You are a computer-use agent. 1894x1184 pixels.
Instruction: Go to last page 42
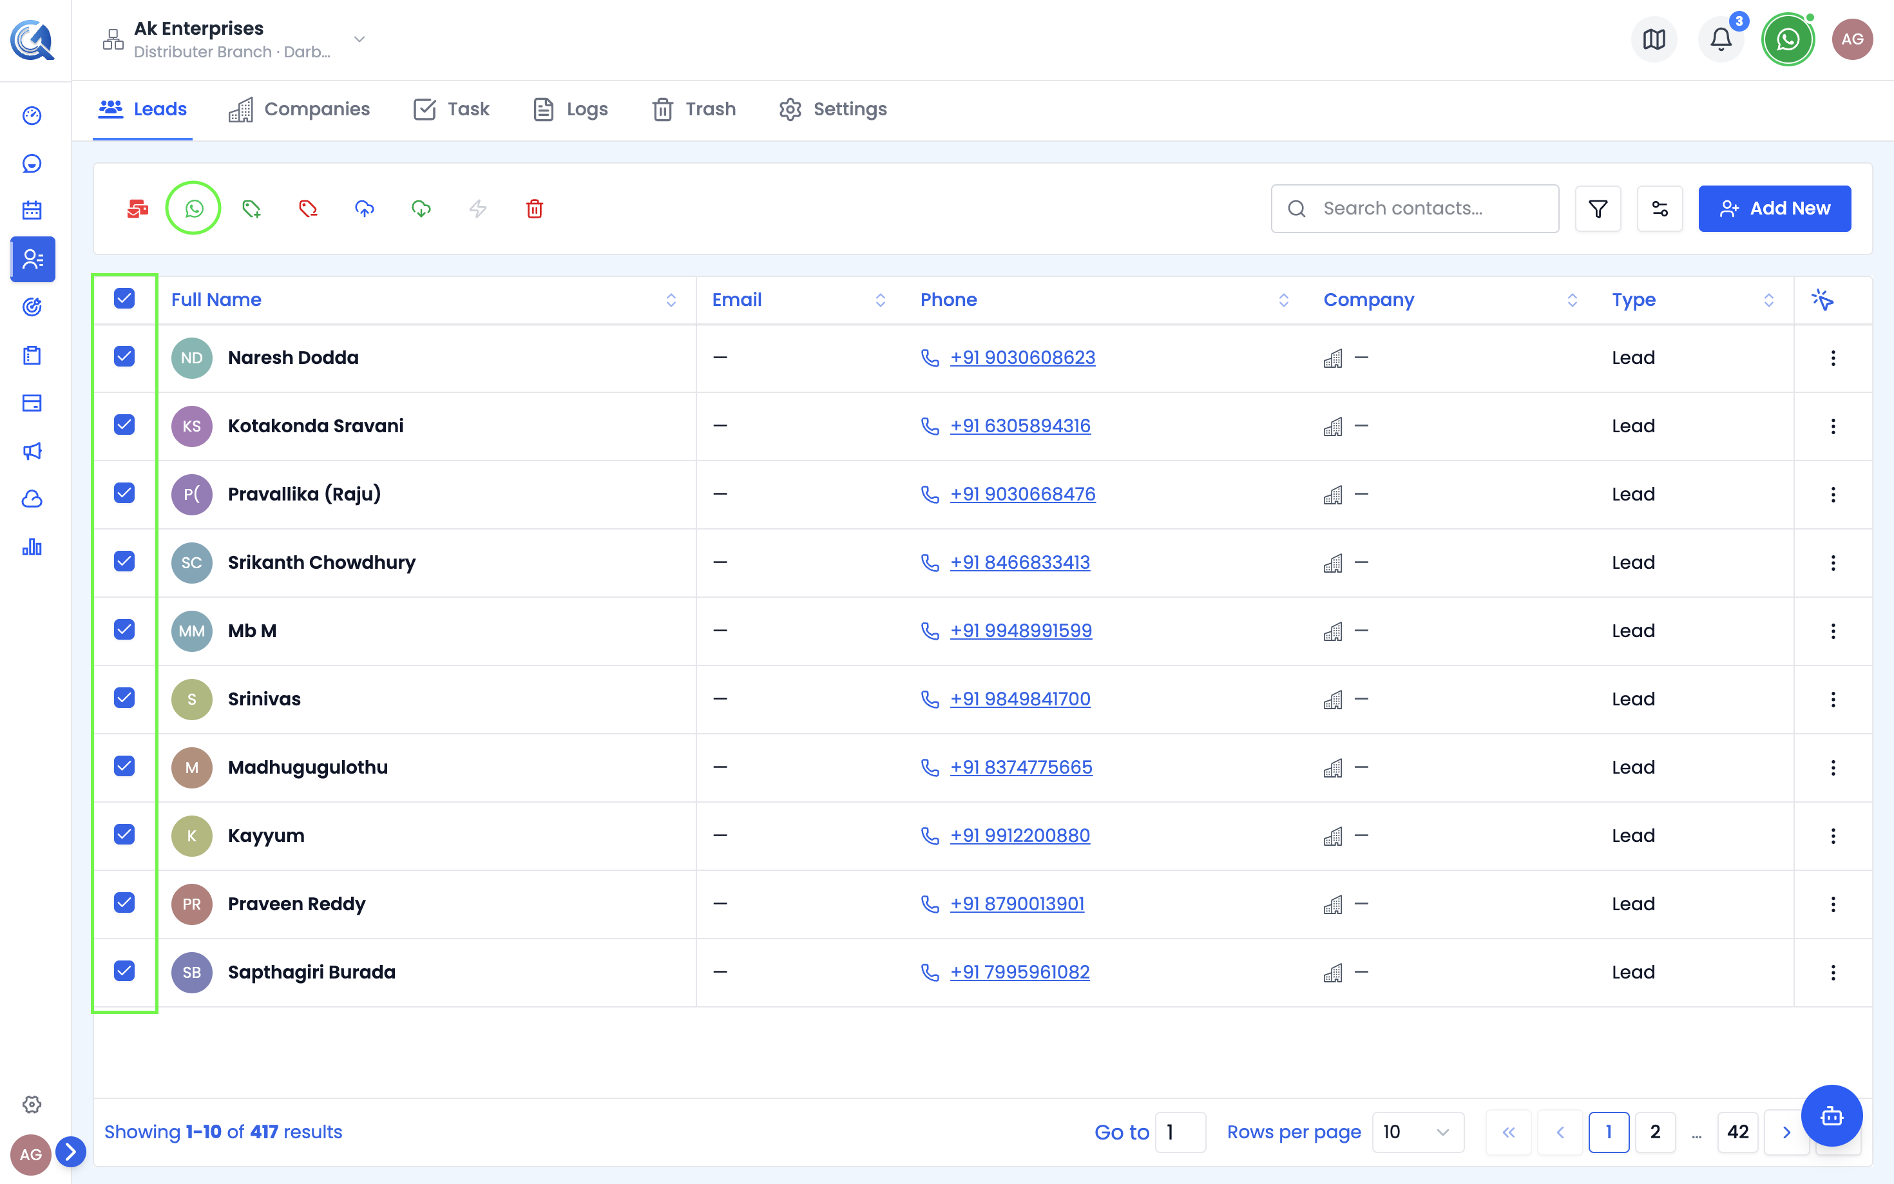[1737, 1132]
